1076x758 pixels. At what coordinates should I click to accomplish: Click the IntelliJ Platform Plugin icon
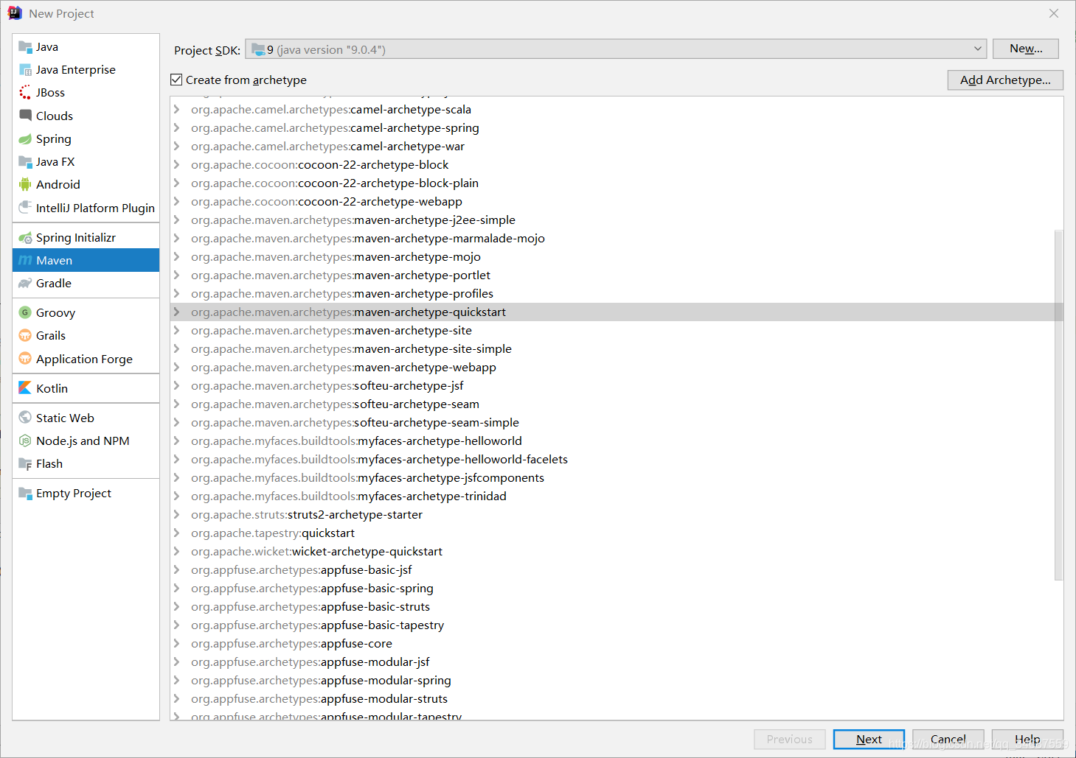tap(25, 208)
